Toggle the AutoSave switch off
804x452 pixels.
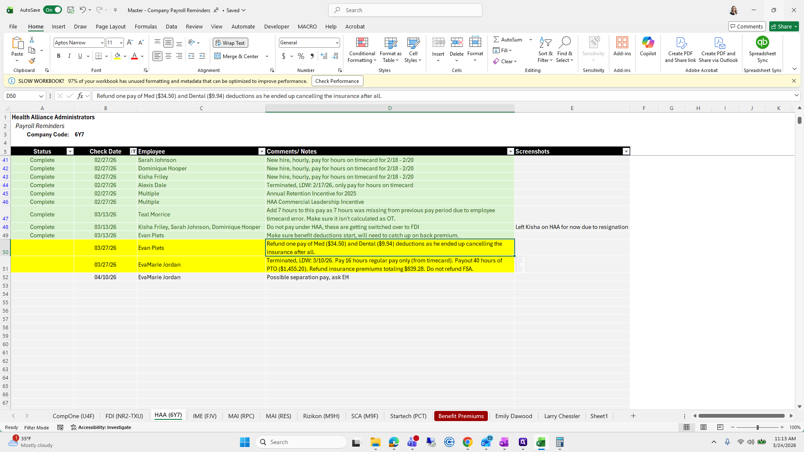pos(53,10)
